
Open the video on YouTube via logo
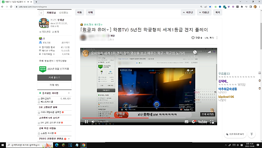point(203,122)
